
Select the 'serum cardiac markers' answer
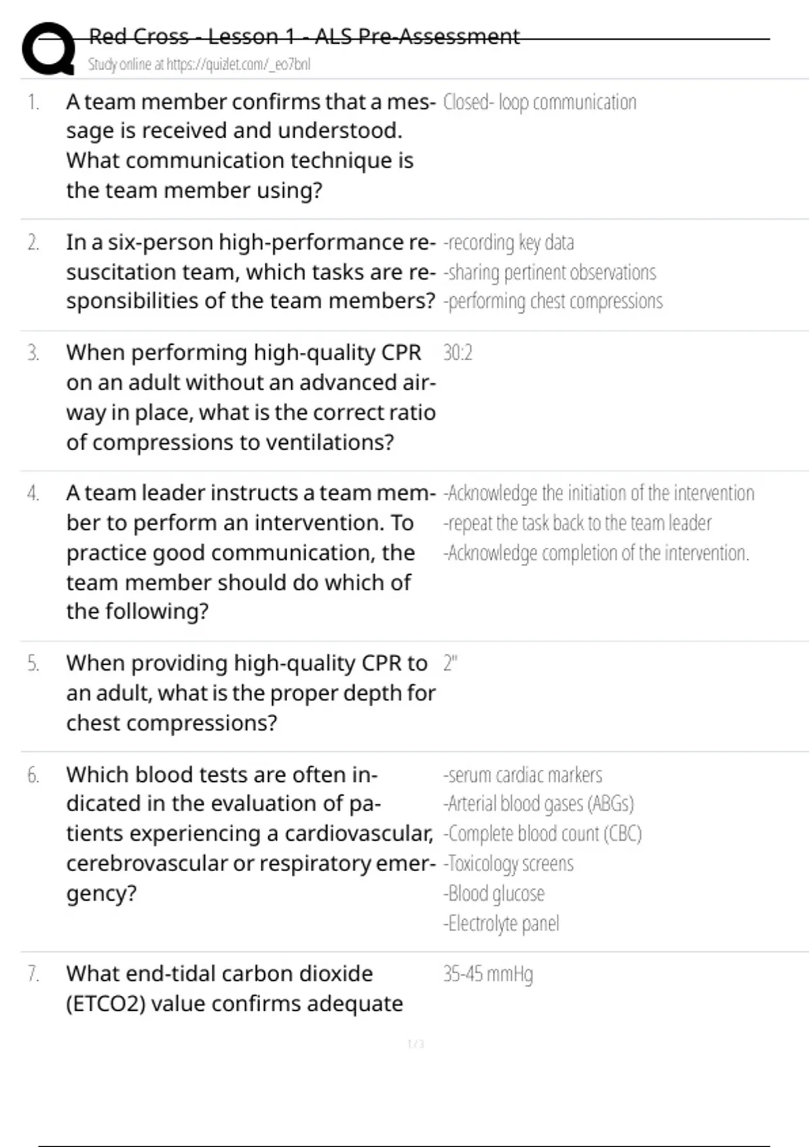[522, 775]
